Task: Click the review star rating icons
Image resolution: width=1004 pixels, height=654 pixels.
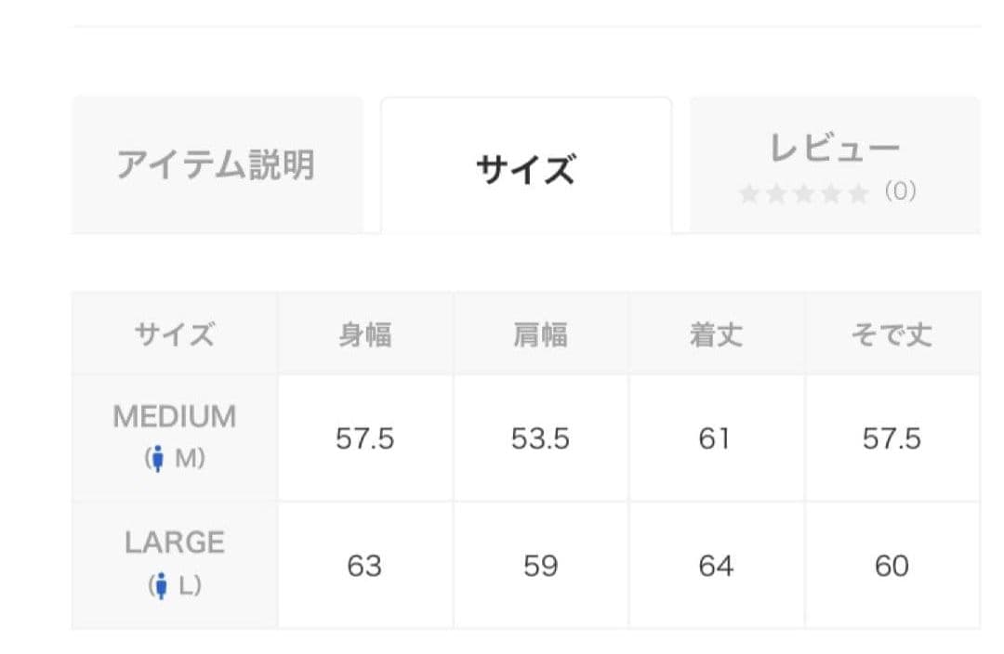Action: tap(804, 192)
